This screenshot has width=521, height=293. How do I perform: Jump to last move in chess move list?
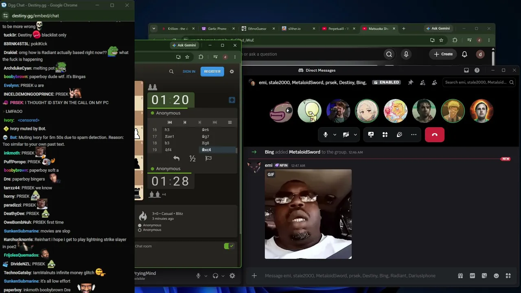click(215, 122)
